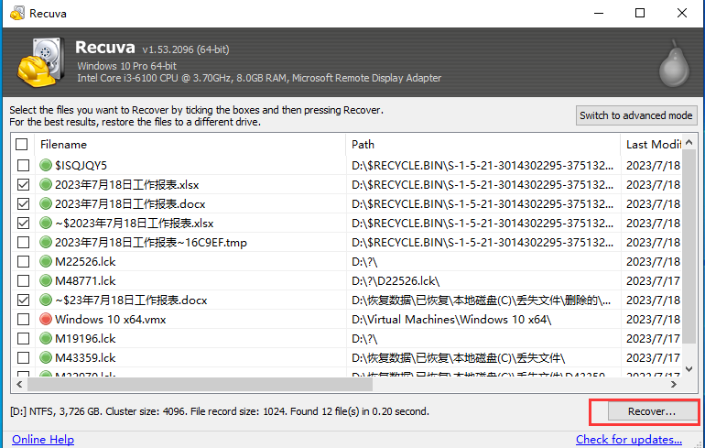Viewport: 705px width, 448px height.
Task: Select the filename M19196.lck
Action: tap(85, 339)
